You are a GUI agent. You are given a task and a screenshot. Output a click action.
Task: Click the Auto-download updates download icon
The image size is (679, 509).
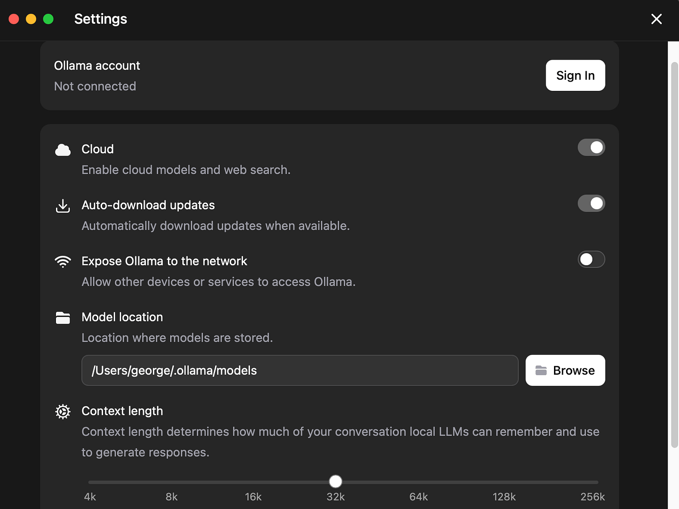coord(63,206)
